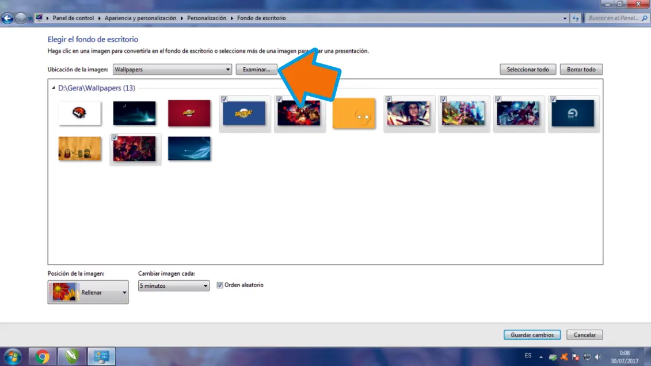Navigate to 'Panel de control' breadcrumb
Image resolution: width=651 pixels, height=366 pixels.
pos(73,18)
